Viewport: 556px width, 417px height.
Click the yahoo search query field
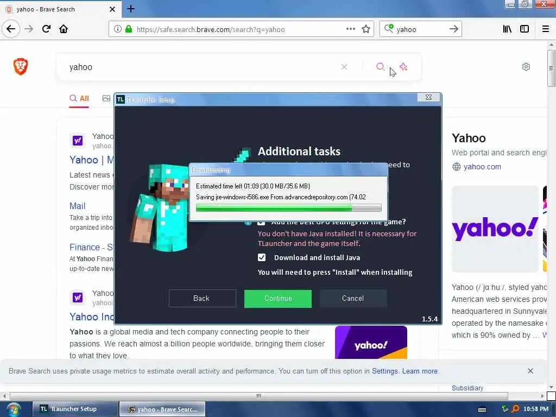coord(202,67)
